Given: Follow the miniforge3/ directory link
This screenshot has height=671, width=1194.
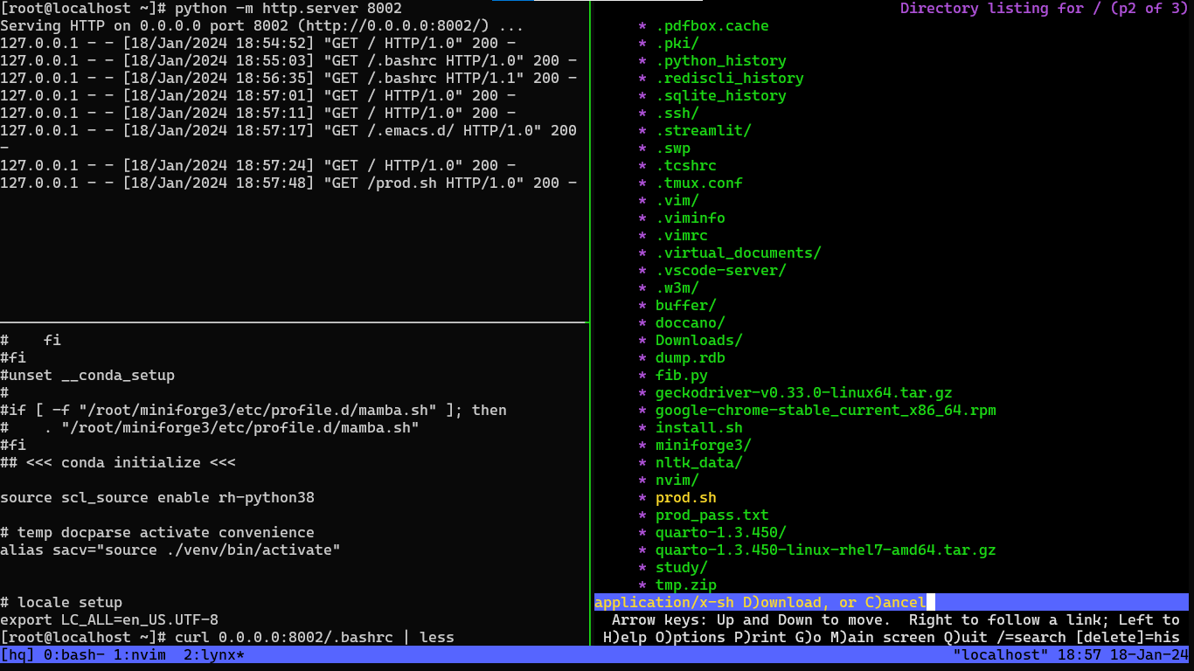Looking at the screenshot, I should click(x=704, y=446).
